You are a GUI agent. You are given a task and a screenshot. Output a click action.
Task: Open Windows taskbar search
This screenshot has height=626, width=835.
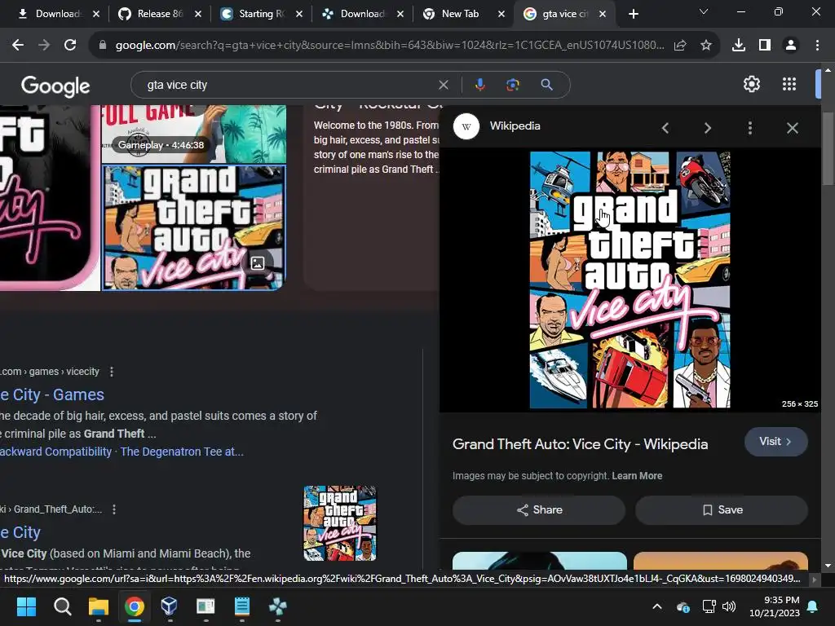pyautogui.click(x=62, y=606)
